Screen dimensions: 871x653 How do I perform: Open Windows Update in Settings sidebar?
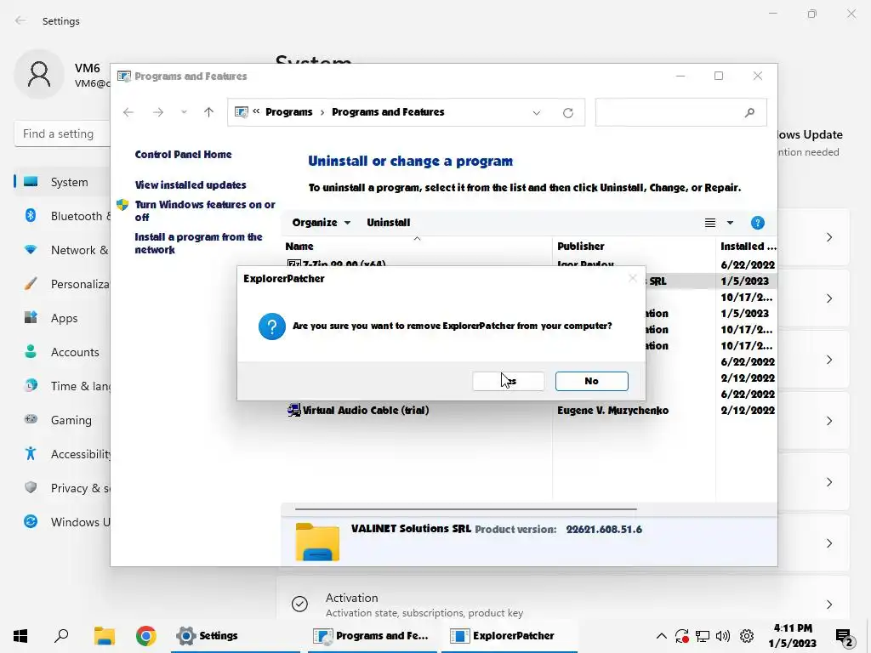62,522
